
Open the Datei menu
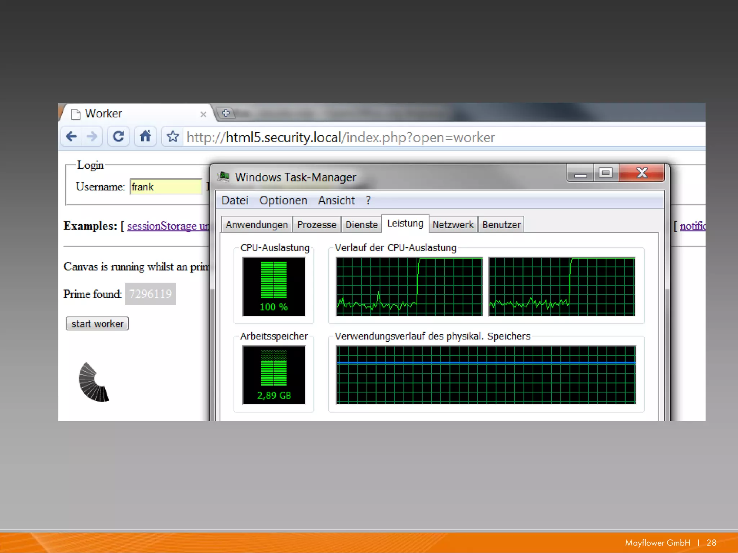pyautogui.click(x=235, y=200)
